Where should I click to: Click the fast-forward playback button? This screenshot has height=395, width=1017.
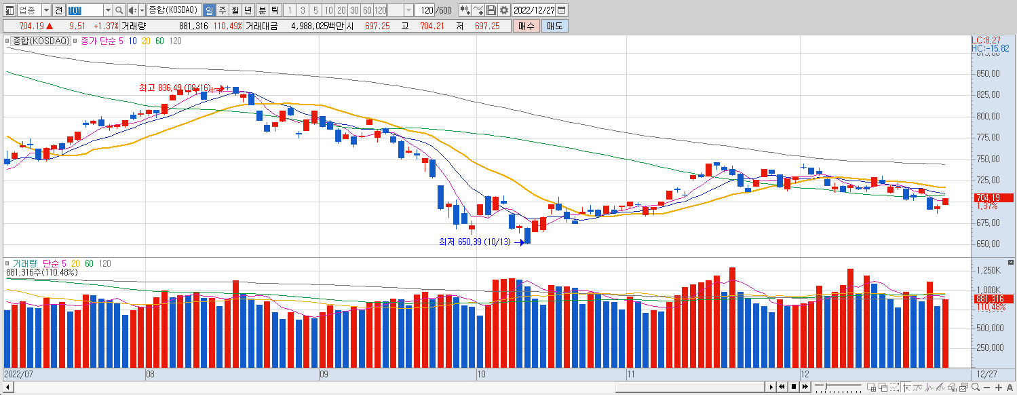tap(805, 387)
